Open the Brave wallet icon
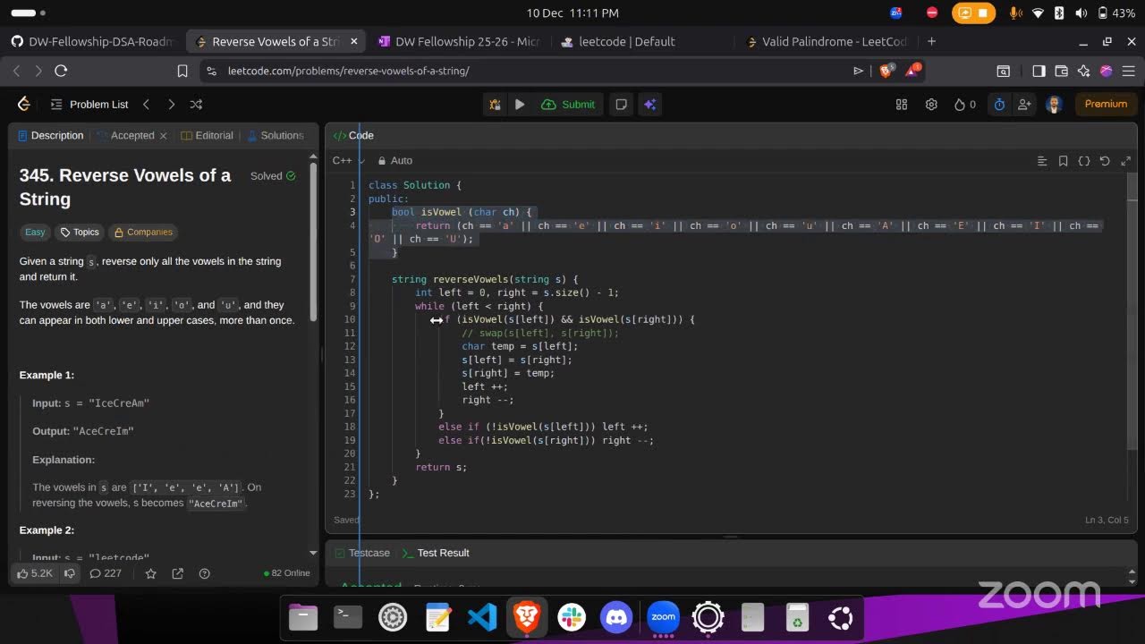1145x644 pixels. pos(1062,71)
